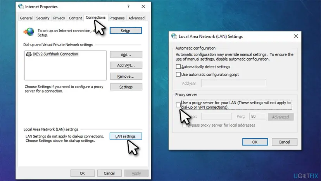Switch to the Advanced tab
Viewport: 321px width, 181px height.
(136, 18)
